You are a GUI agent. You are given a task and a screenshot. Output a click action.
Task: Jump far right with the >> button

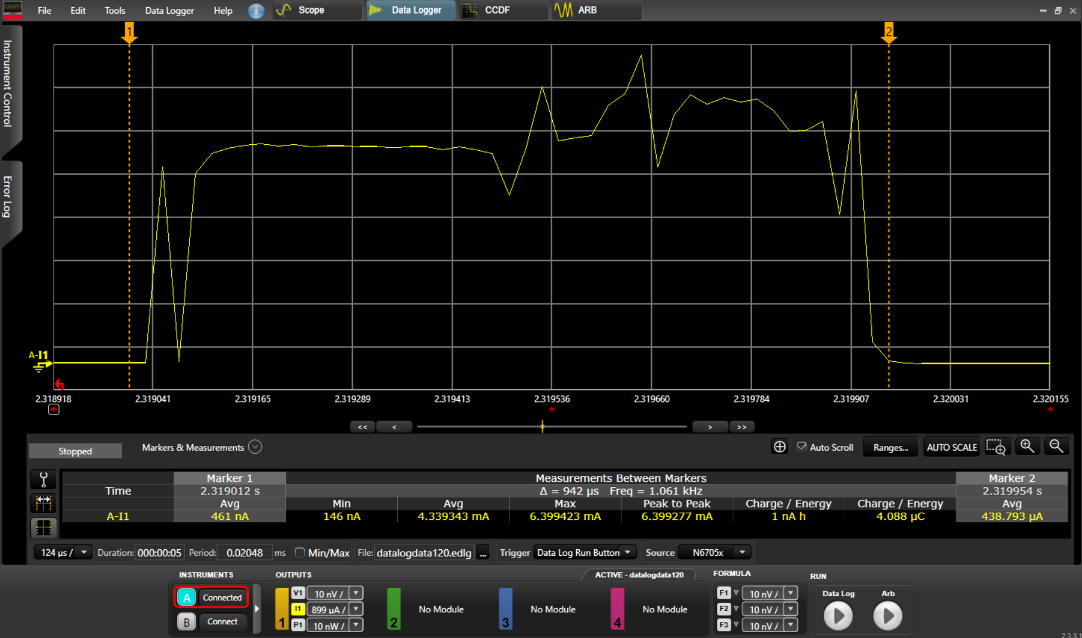tap(741, 427)
